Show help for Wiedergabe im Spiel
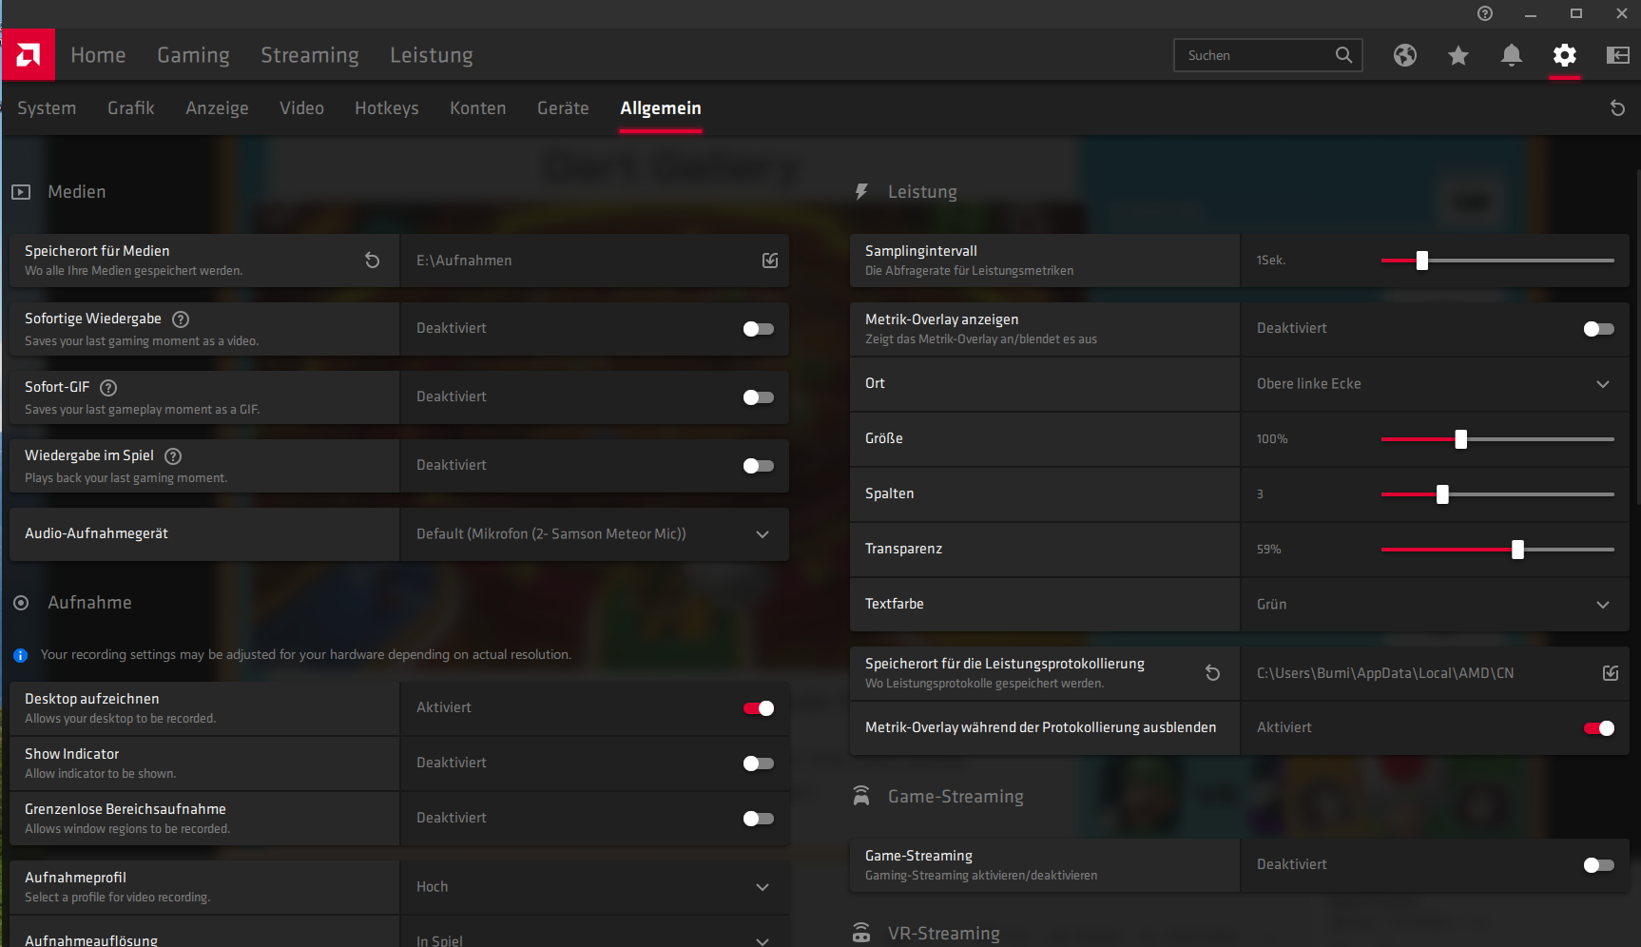The width and height of the screenshot is (1641, 947). click(173, 456)
